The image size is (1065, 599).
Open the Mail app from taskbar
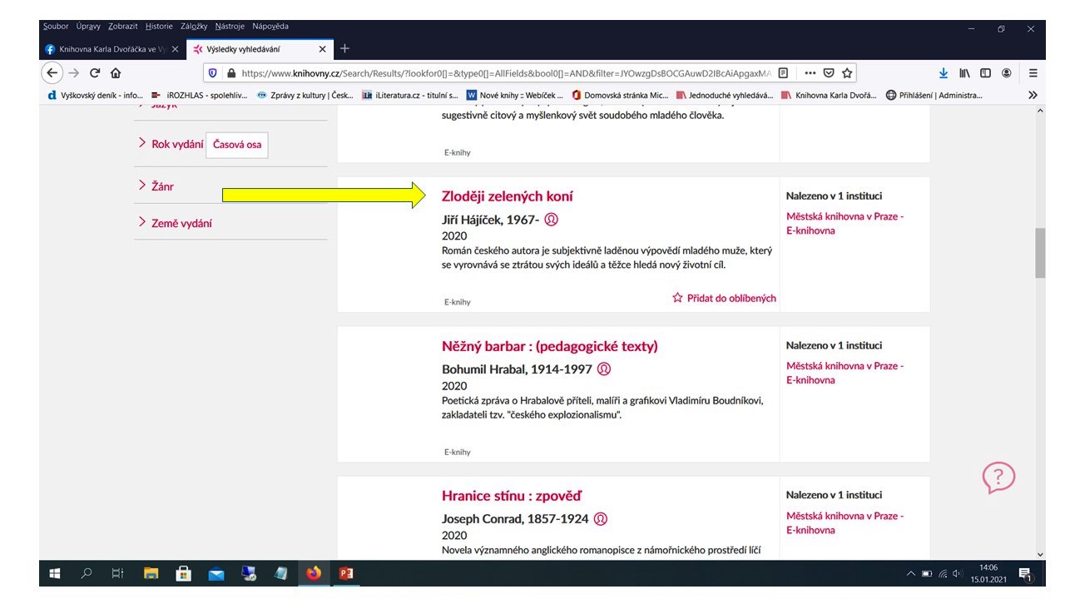coord(216,573)
